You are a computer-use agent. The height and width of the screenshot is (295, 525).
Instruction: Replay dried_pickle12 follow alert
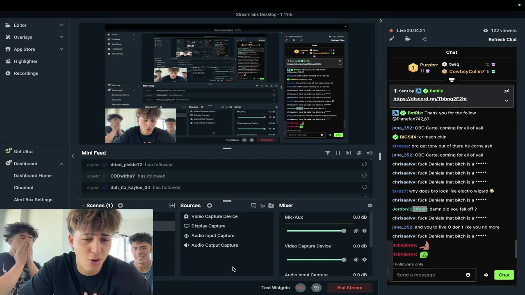[364, 164]
